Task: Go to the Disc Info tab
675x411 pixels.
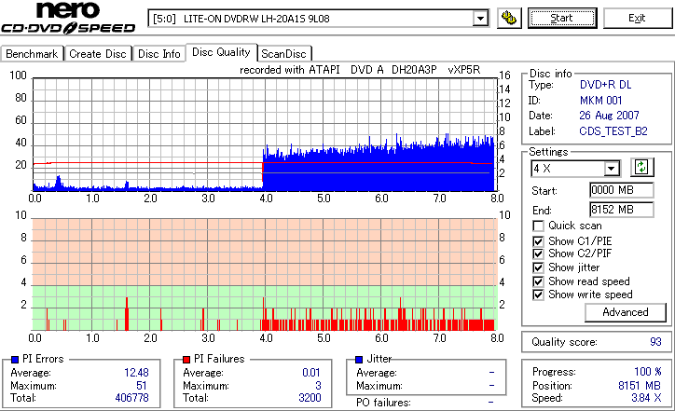Action: [158, 54]
